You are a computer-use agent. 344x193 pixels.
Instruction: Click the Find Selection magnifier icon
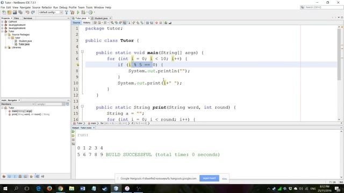pos(112,23)
